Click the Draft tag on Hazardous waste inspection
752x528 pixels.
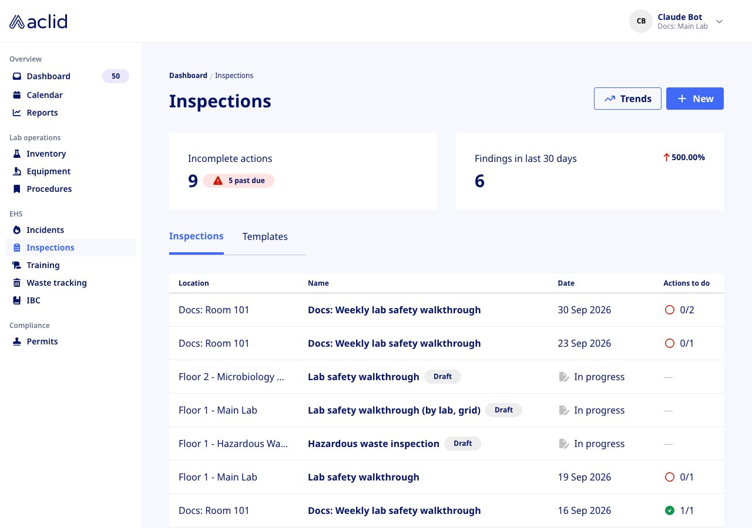coord(463,444)
